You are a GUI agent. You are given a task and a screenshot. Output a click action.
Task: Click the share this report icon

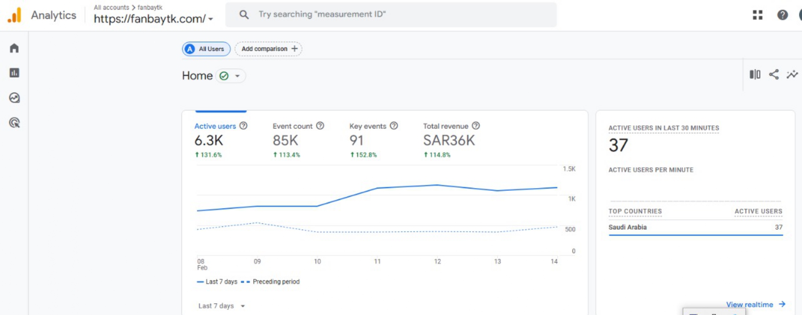pyautogui.click(x=774, y=74)
